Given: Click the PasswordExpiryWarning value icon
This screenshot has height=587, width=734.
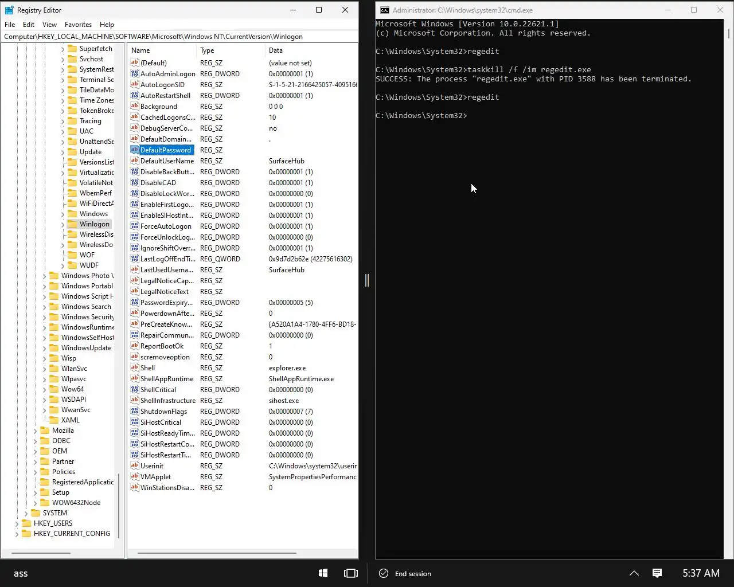Looking at the screenshot, I should [135, 302].
